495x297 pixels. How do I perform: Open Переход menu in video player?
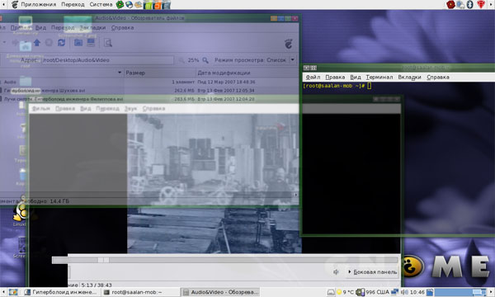point(107,109)
